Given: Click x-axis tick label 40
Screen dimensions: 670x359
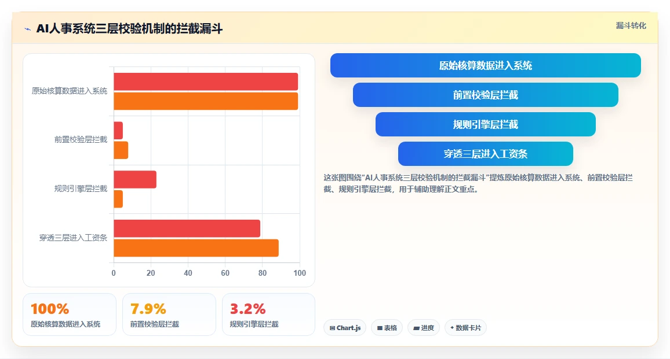Looking at the screenshot, I should 188,273.
